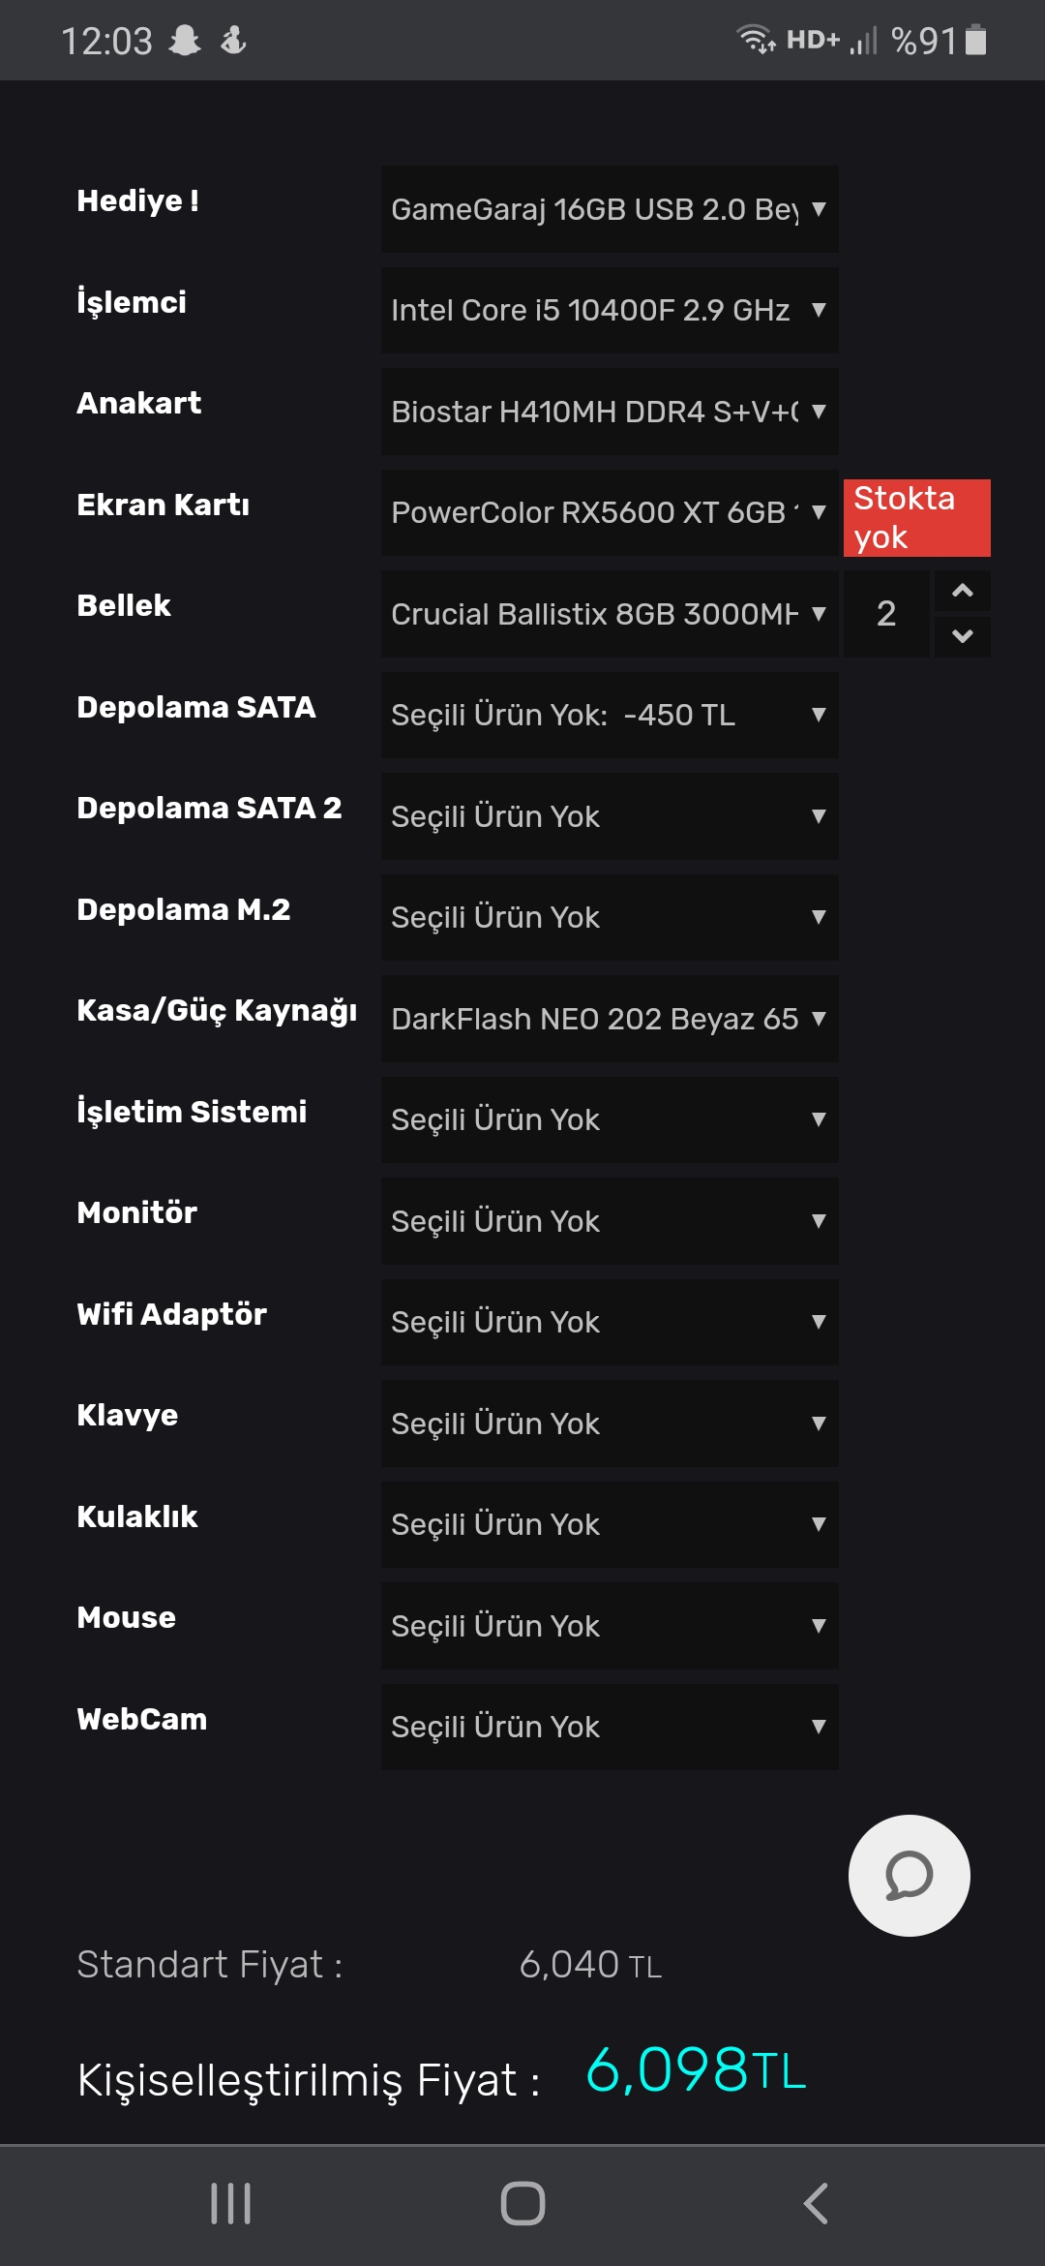1045x2266 pixels.
Task: Select the Bellek memory dropdown
Action: (x=610, y=614)
